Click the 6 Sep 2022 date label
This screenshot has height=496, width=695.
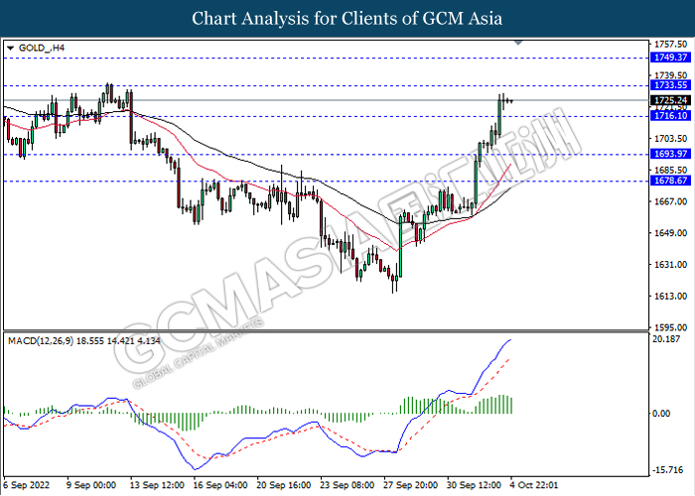(x=27, y=485)
